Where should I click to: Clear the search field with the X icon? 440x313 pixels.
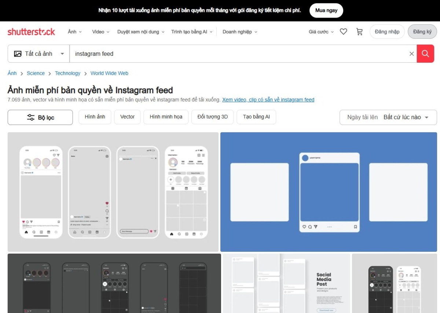tap(411, 54)
